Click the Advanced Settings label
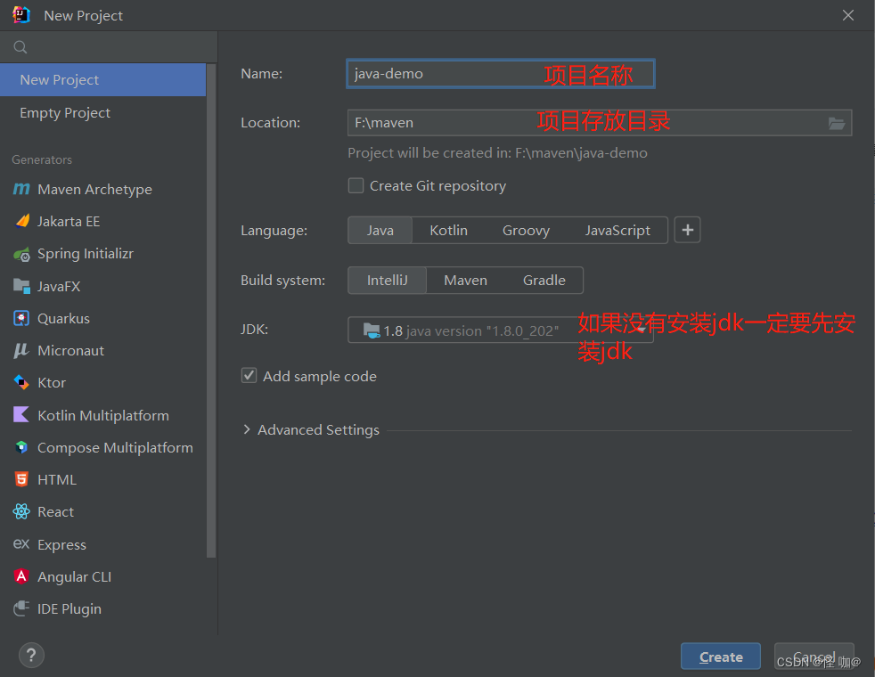The width and height of the screenshot is (875, 677). 318,430
